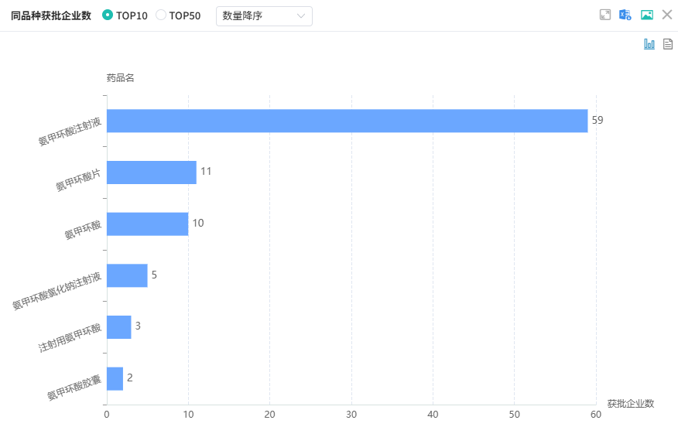678x427 pixels.
Task: Close the chart panel
Action: pos(667,15)
